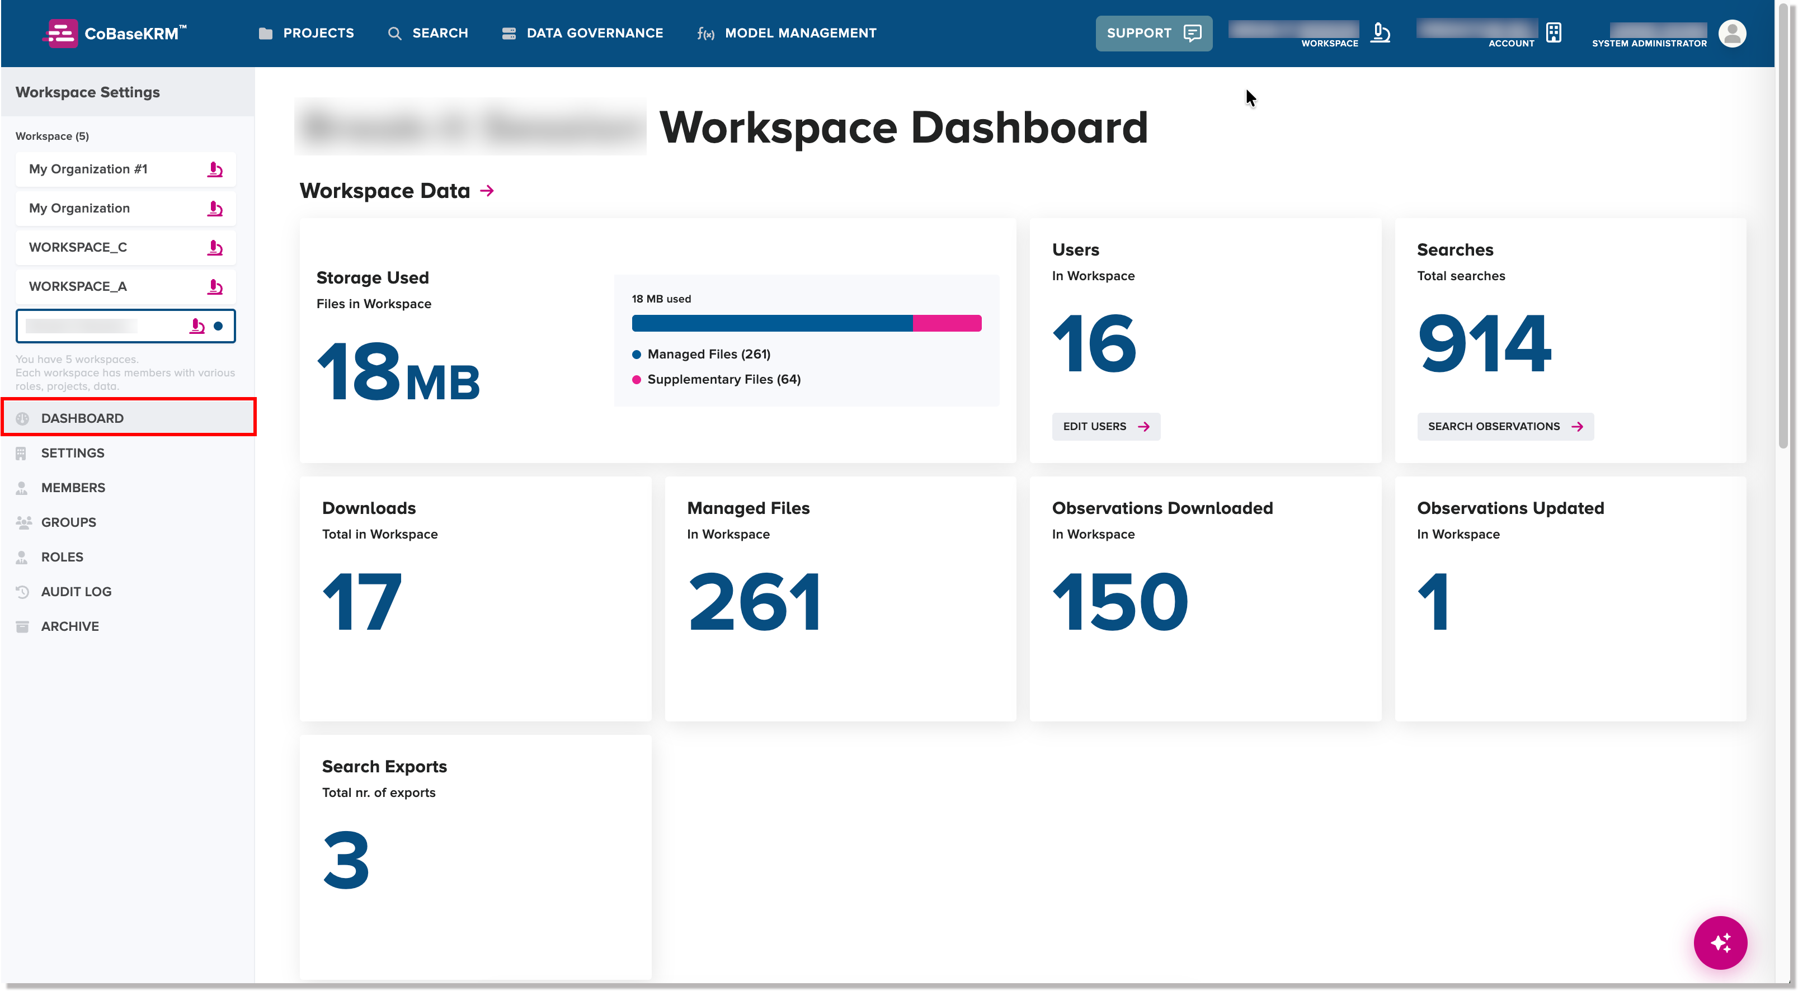Click microscope icon in the selected workspace row
This screenshot has height=991, width=1798.
pyautogui.click(x=197, y=326)
